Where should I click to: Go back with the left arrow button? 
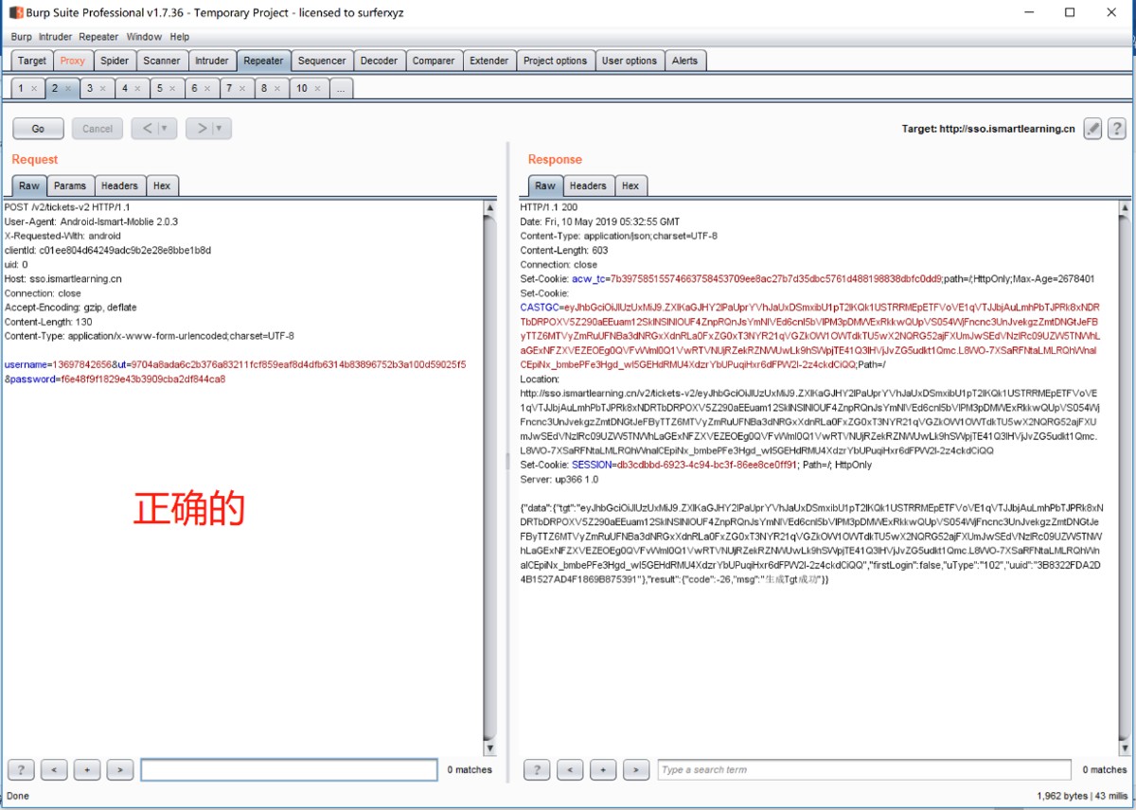coord(146,129)
